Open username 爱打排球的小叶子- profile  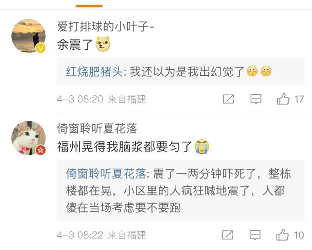pos(106,26)
